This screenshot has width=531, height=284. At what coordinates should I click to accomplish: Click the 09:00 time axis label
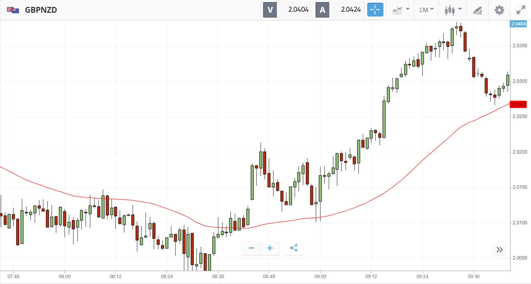click(320, 276)
